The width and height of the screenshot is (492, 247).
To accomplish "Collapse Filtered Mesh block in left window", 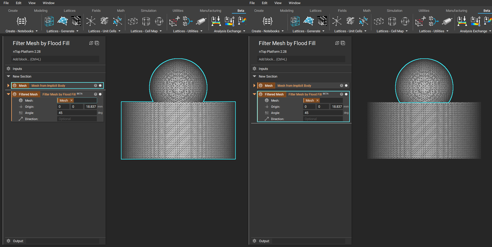I will pyautogui.click(x=8, y=94).
